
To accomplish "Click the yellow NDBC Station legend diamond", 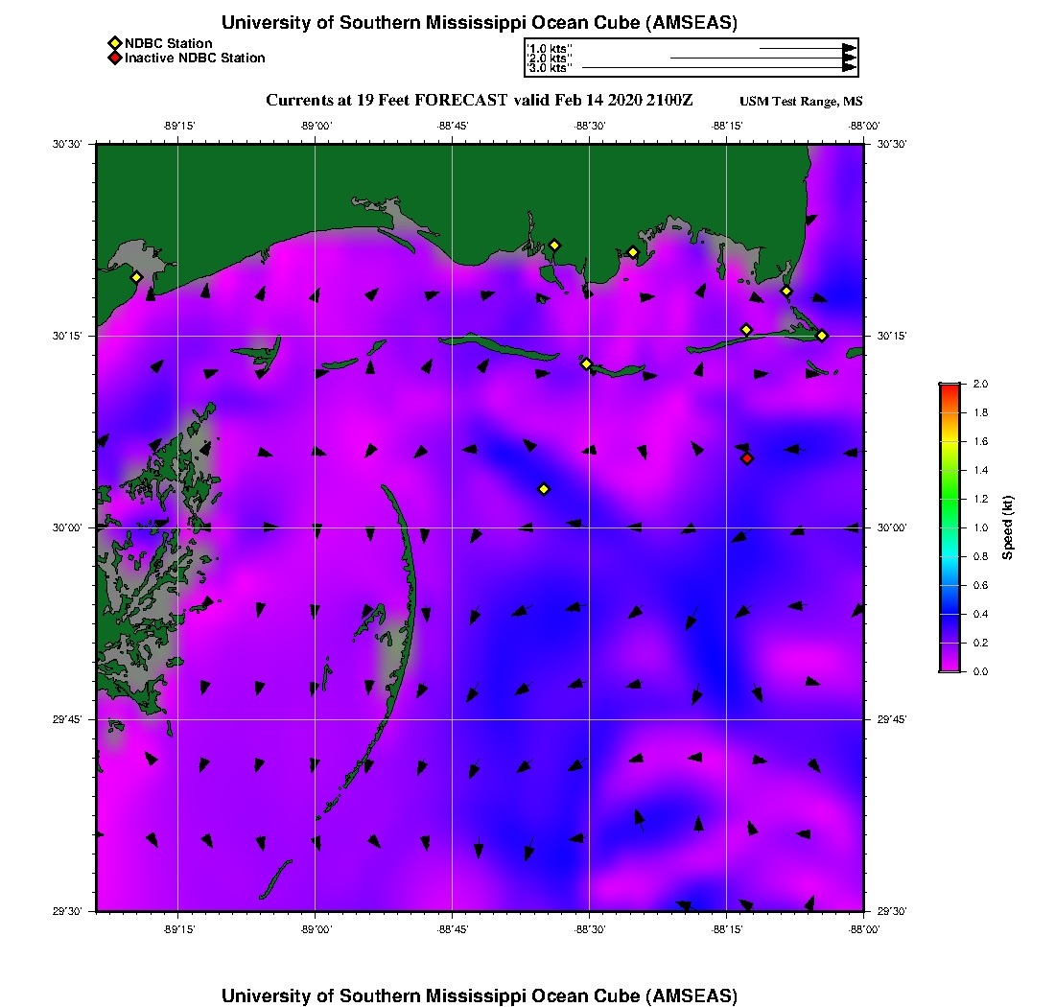I will point(114,43).
